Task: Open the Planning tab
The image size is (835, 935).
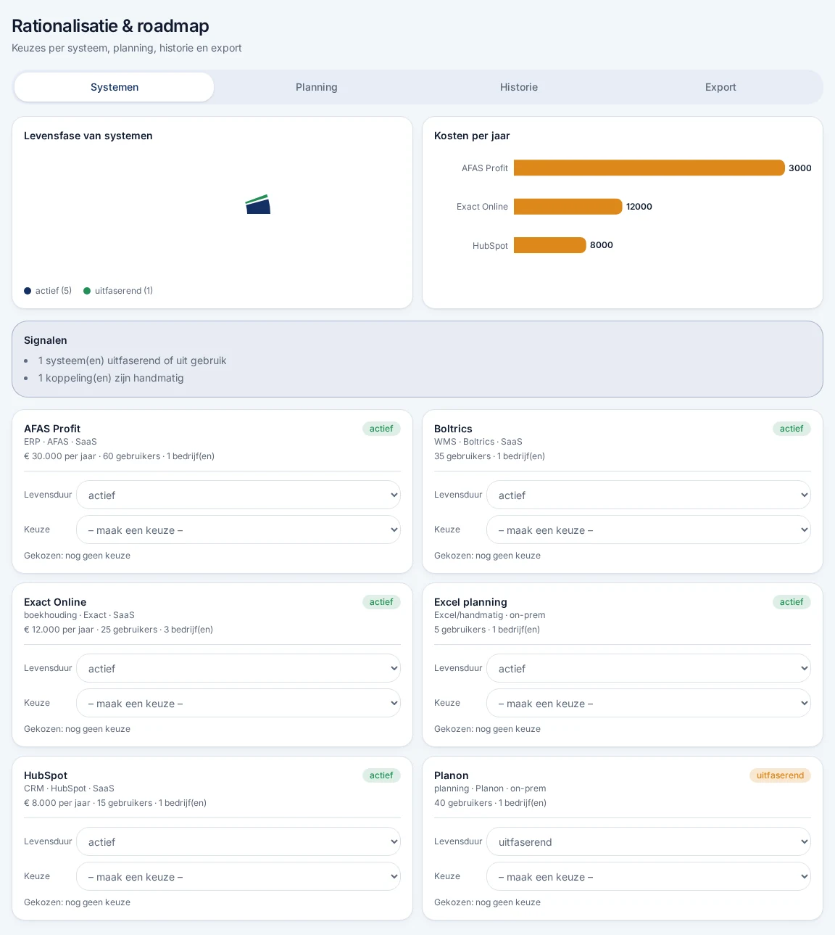Action: click(317, 87)
